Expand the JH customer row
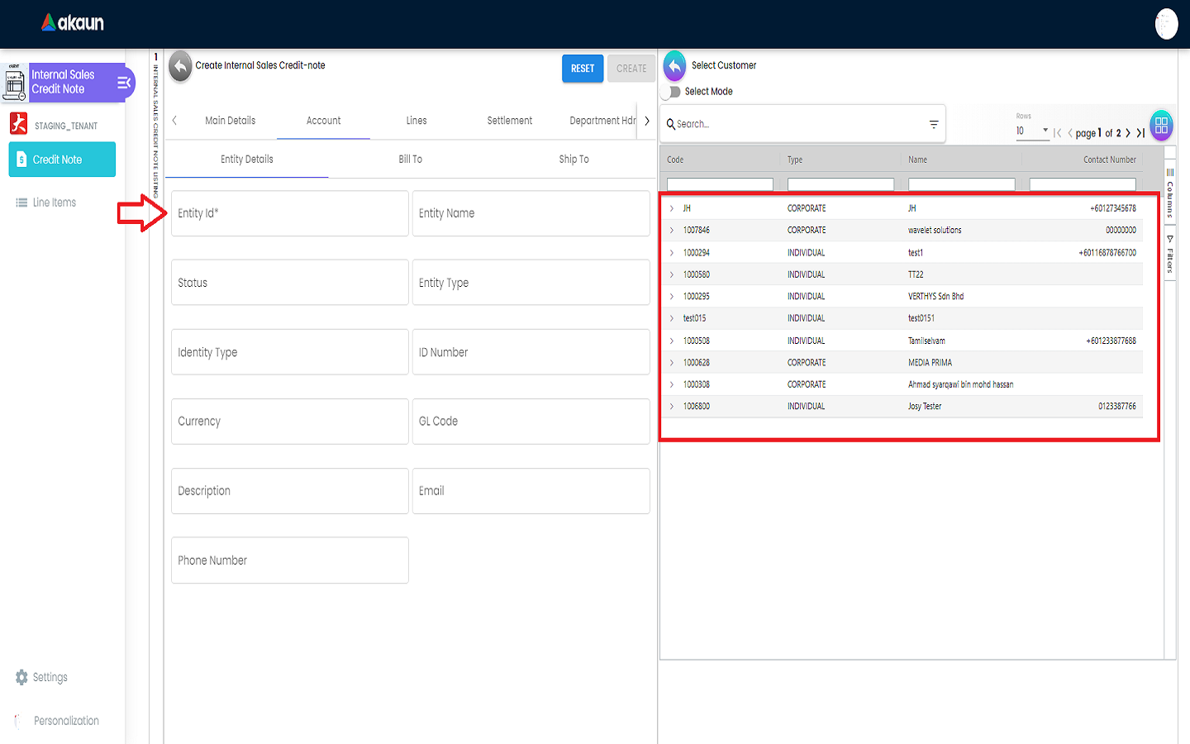The height and width of the screenshot is (744, 1190). (x=672, y=208)
